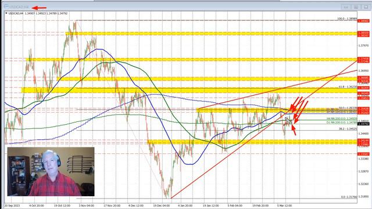
Task: Click the 4 Oct 20:00 time axis label
Action: pyautogui.click(x=36, y=206)
